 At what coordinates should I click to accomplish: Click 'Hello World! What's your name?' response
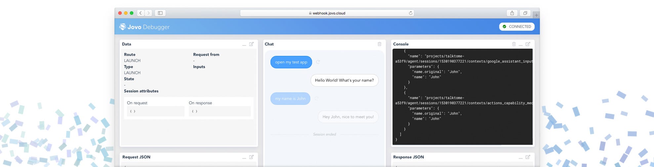[344, 80]
